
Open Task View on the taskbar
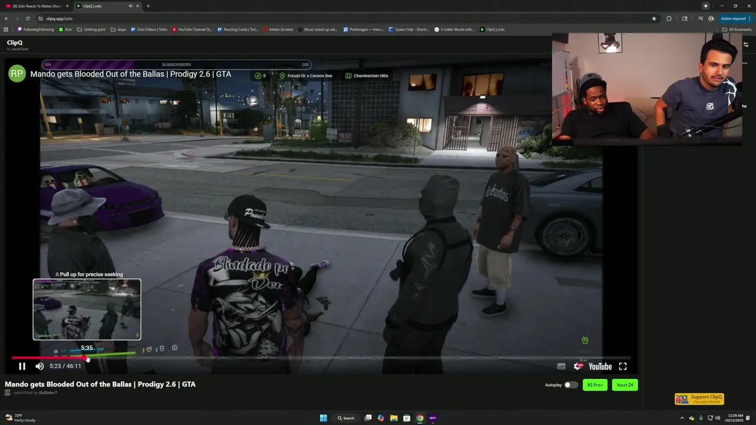click(367, 418)
